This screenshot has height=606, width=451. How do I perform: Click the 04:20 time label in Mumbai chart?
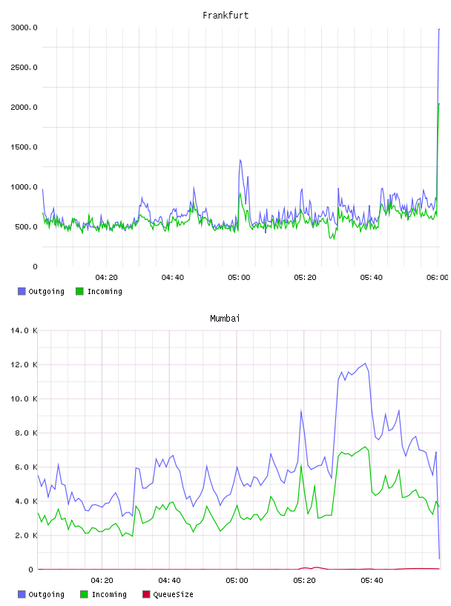coord(102,581)
